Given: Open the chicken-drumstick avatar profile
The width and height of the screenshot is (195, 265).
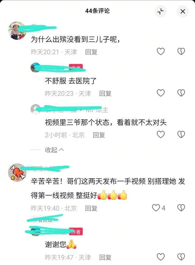Looking at the screenshot, I should (17, 173).
